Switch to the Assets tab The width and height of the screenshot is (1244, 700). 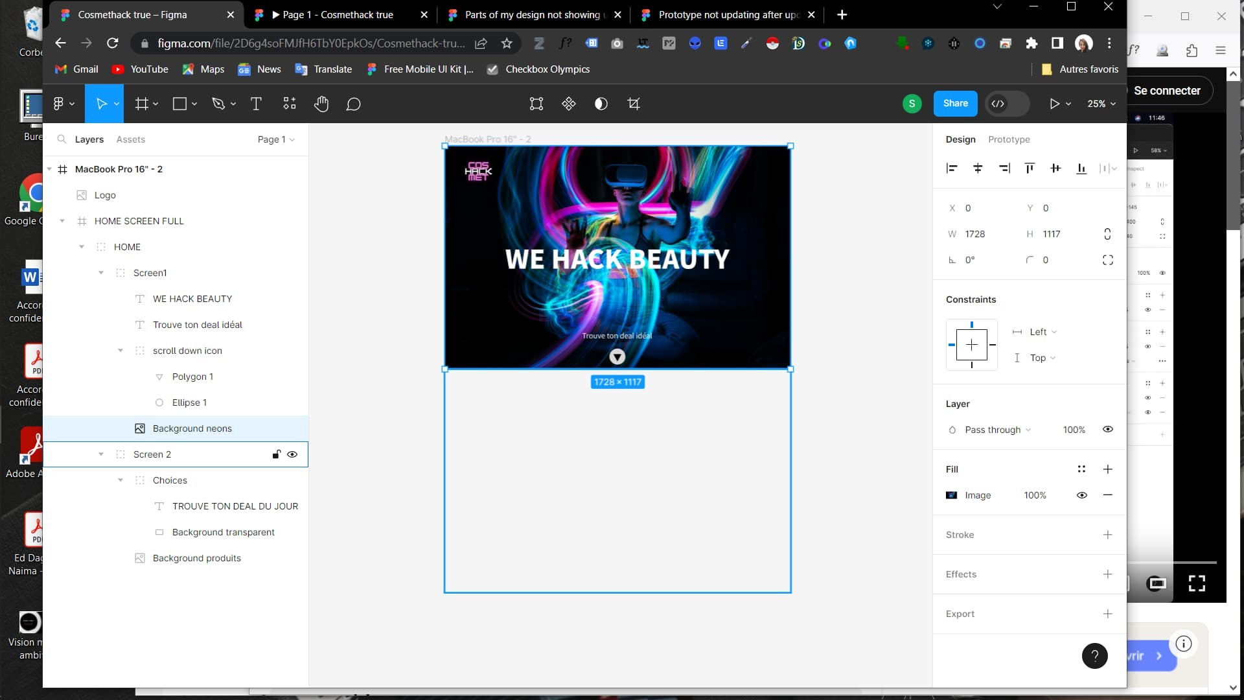(x=131, y=139)
